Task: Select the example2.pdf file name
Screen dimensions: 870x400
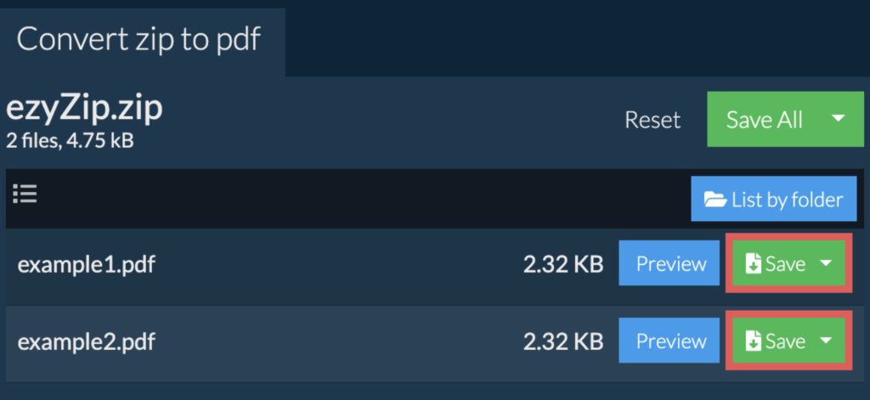Action: click(87, 342)
